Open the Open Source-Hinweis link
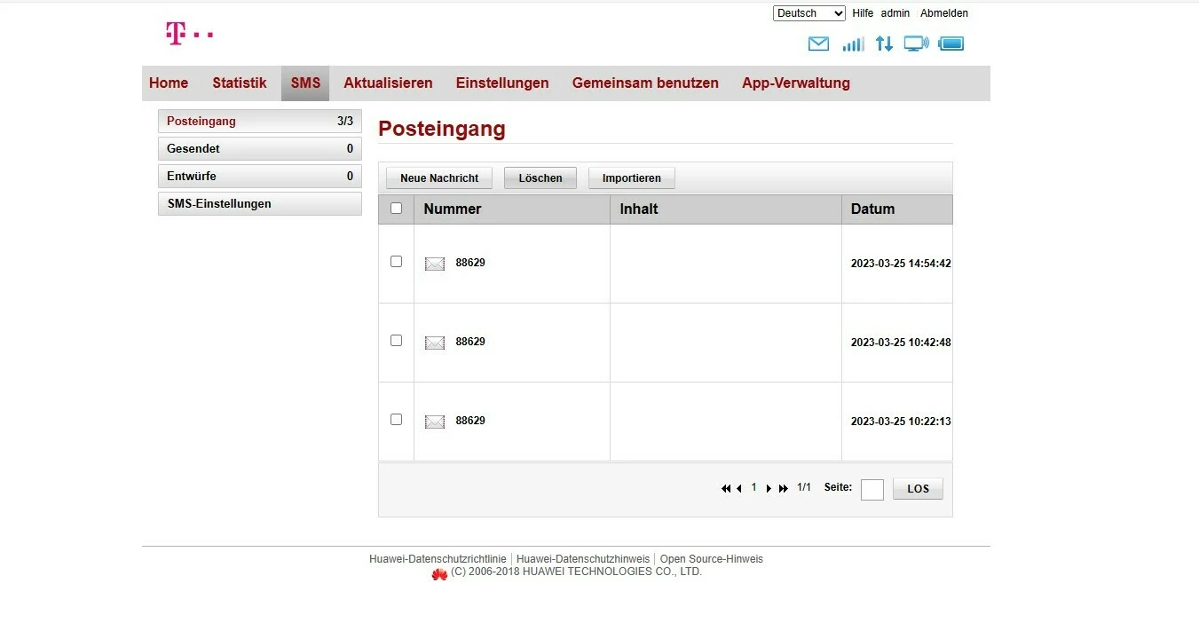 pos(711,559)
